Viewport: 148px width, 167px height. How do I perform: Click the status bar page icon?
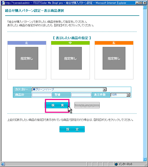pyautogui.click(x=3, y=164)
